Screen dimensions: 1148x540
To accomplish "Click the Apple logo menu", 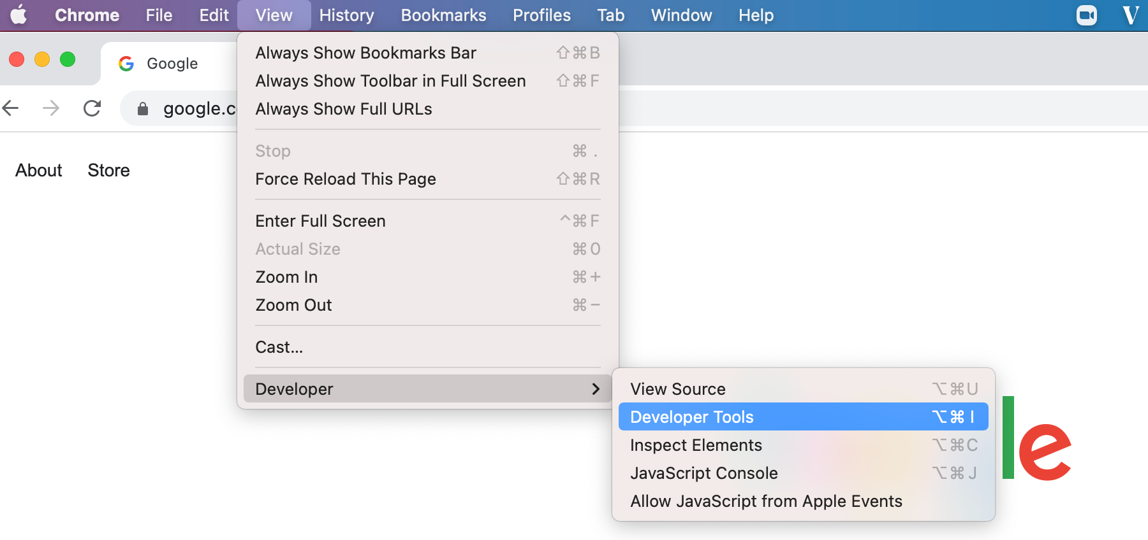I will 19,15.
